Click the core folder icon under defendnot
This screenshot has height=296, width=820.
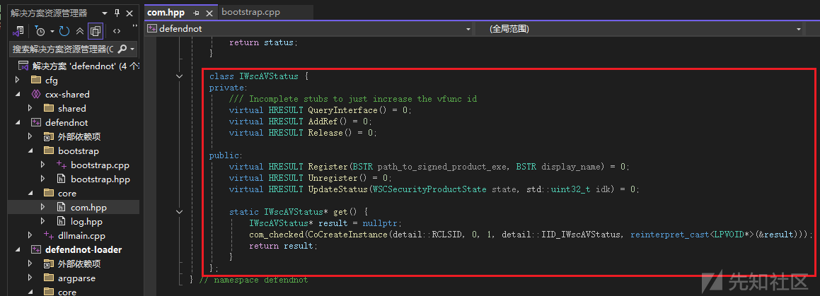(49, 193)
